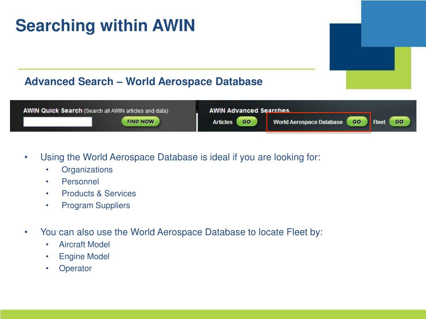Click the Personnel bullet text
Image resolution: width=426 pixels, height=319 pixels.
click(80, 182)
